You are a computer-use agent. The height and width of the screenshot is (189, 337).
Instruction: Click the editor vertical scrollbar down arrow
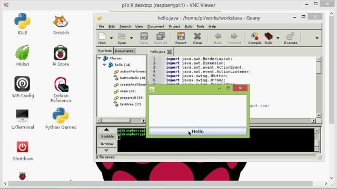(319, 115)
